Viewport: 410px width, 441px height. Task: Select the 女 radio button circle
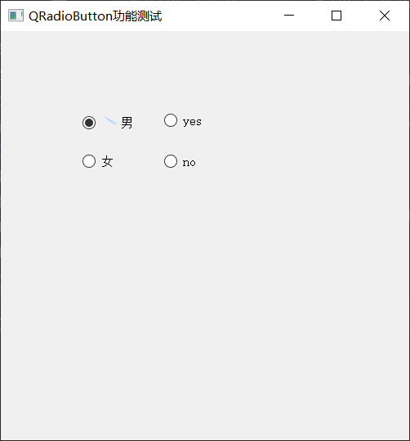tap(89, 161)
